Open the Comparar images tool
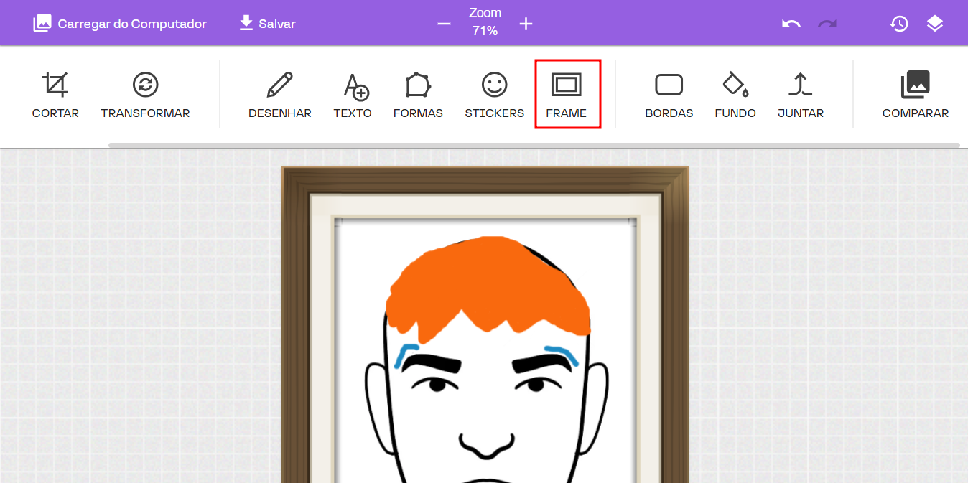 click(915, 94)
